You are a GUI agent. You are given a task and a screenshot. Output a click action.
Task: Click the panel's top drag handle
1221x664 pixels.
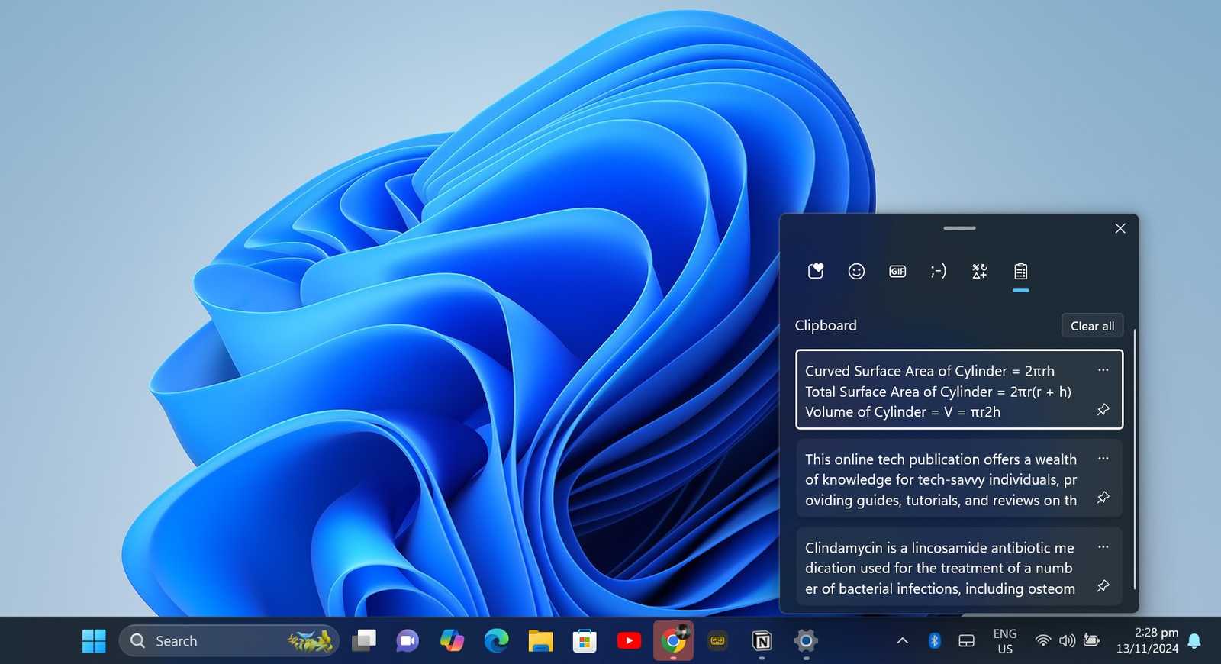[x=959, y=228]
